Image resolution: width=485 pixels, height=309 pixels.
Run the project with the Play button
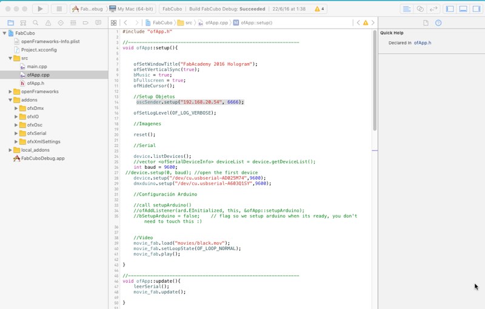[40, 8]
